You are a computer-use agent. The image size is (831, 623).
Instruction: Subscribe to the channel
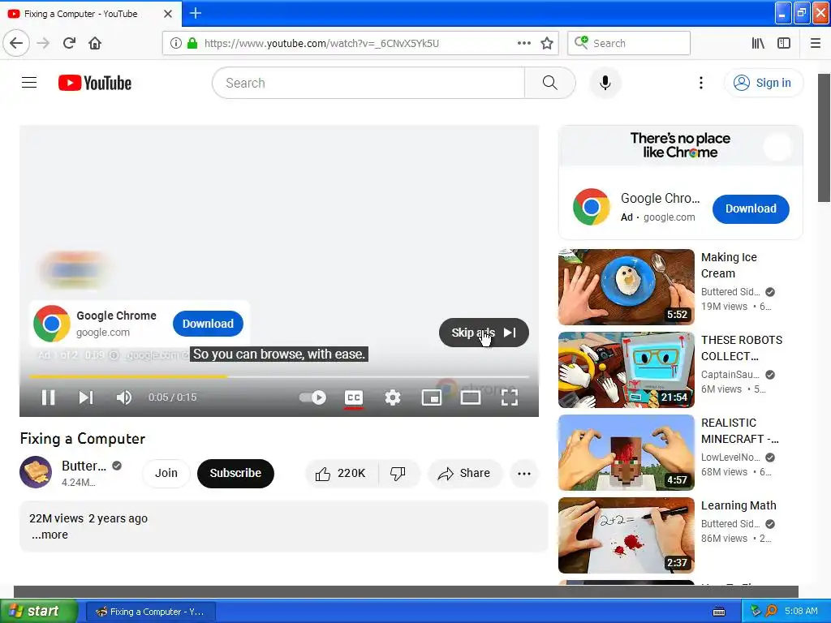click(235, 473)
